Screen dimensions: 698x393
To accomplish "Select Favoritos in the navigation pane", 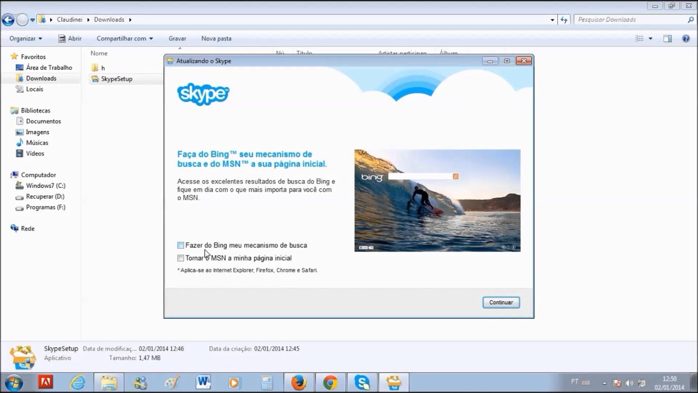I will (x=33, y=57).
